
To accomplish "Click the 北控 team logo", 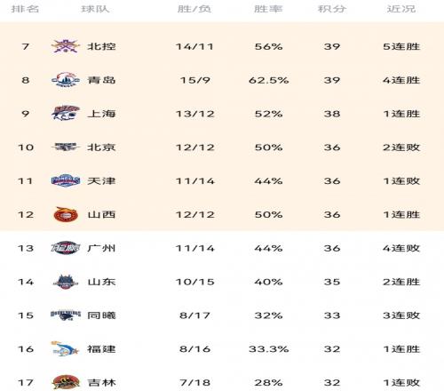I will pyautogui.click(x=66, y=46).
